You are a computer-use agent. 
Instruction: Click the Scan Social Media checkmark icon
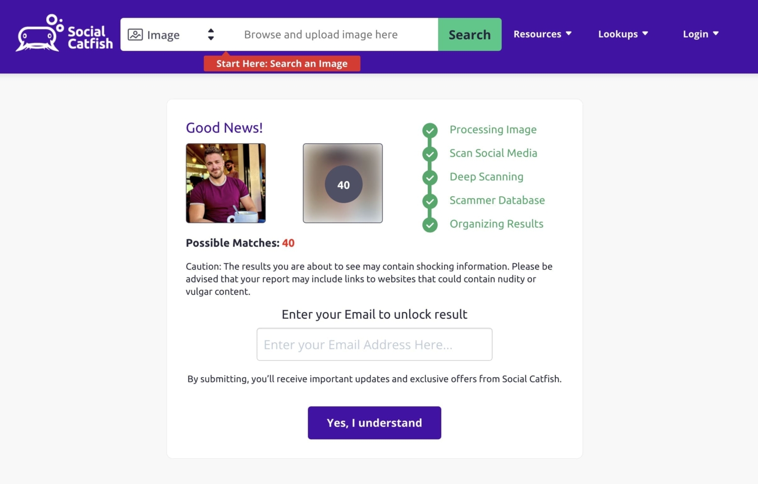click(x=430, y=154)
